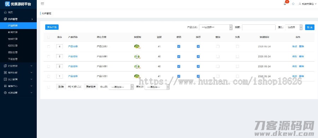Viewport: 318px width, 138px height.
Task: Click the hamburger menu collapse icon
Action: point(42,4)
